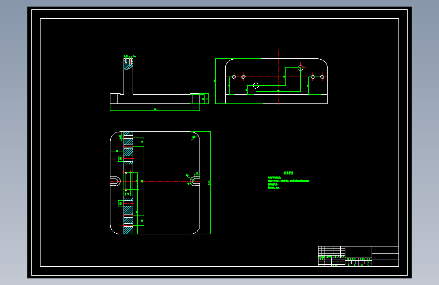
Task: Click the title block table in drawing corner
Action: [x=358, y=256]
